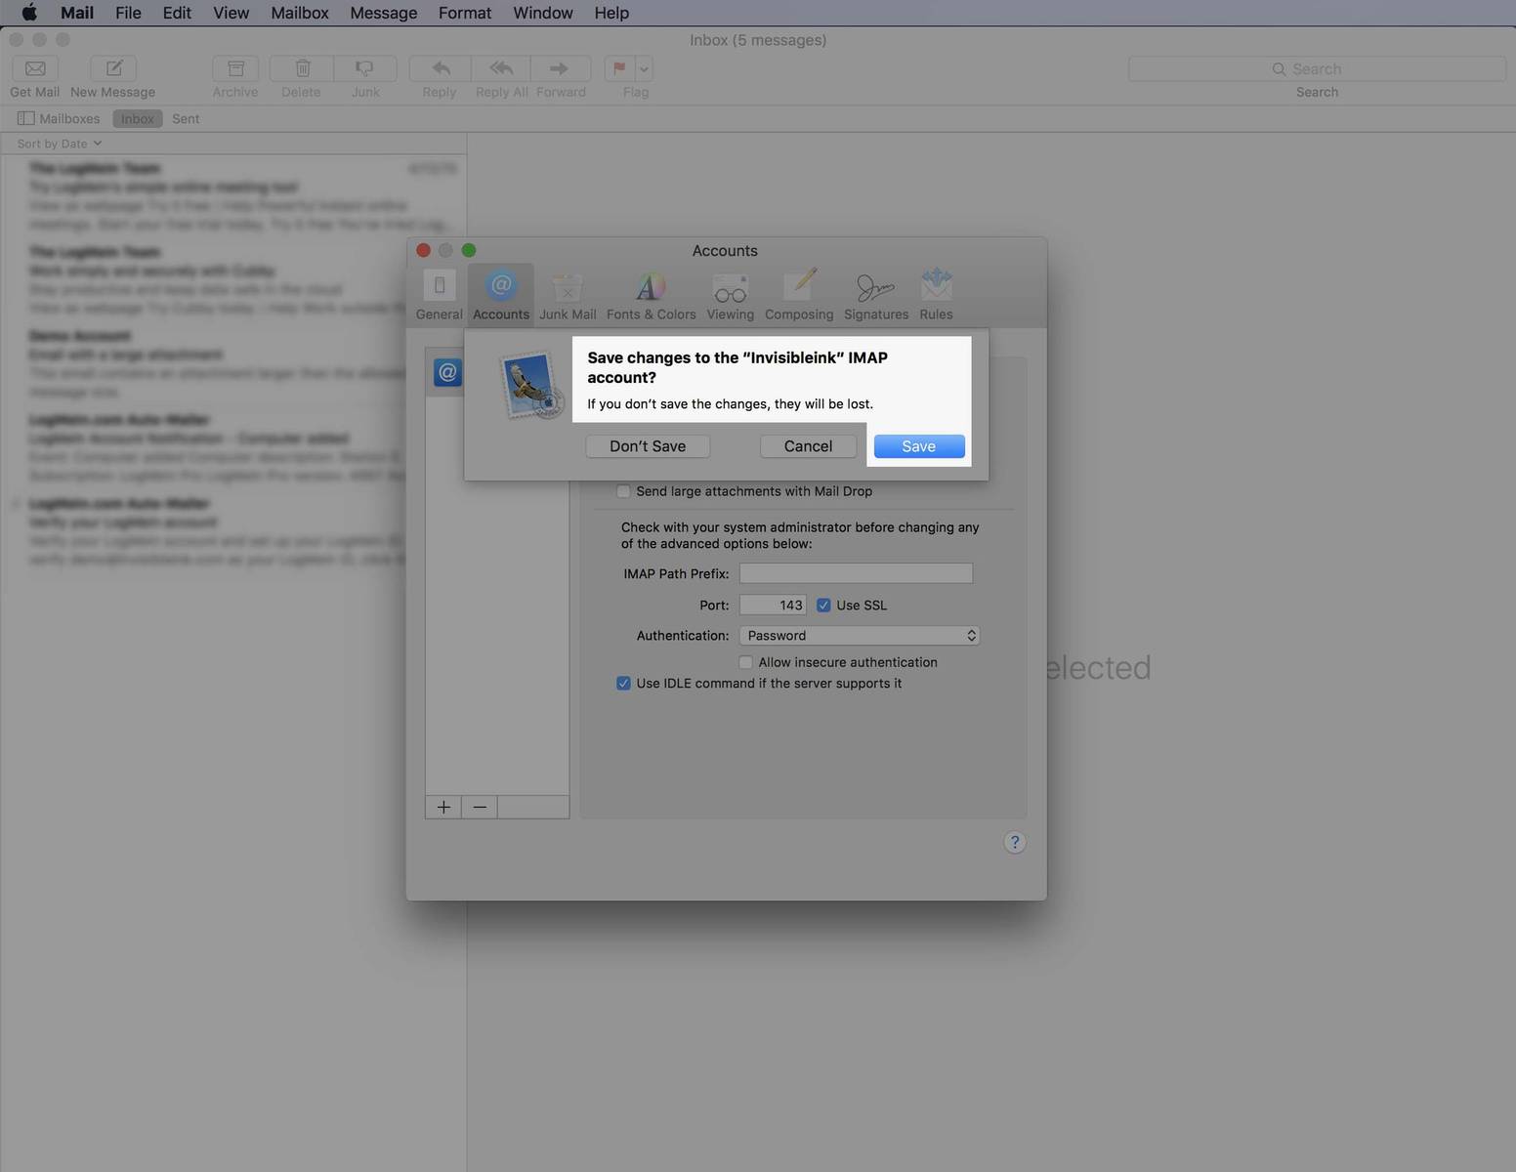
Task: Toggle the Mailboxes sidebar button
Action: pos(59,118)
